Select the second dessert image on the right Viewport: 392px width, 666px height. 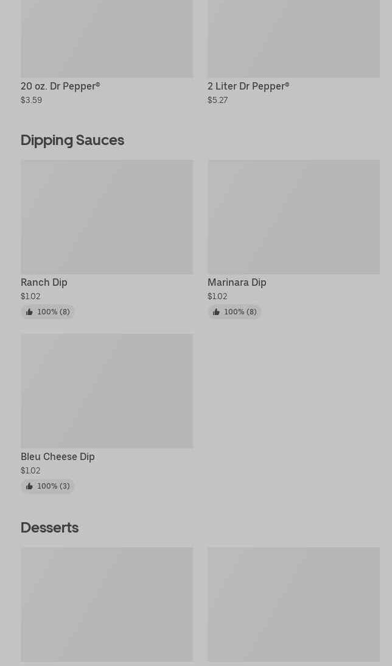(x=293, y=604)
